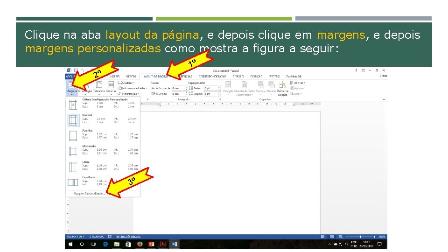Open the Painel de Seleção

point(283,89)
